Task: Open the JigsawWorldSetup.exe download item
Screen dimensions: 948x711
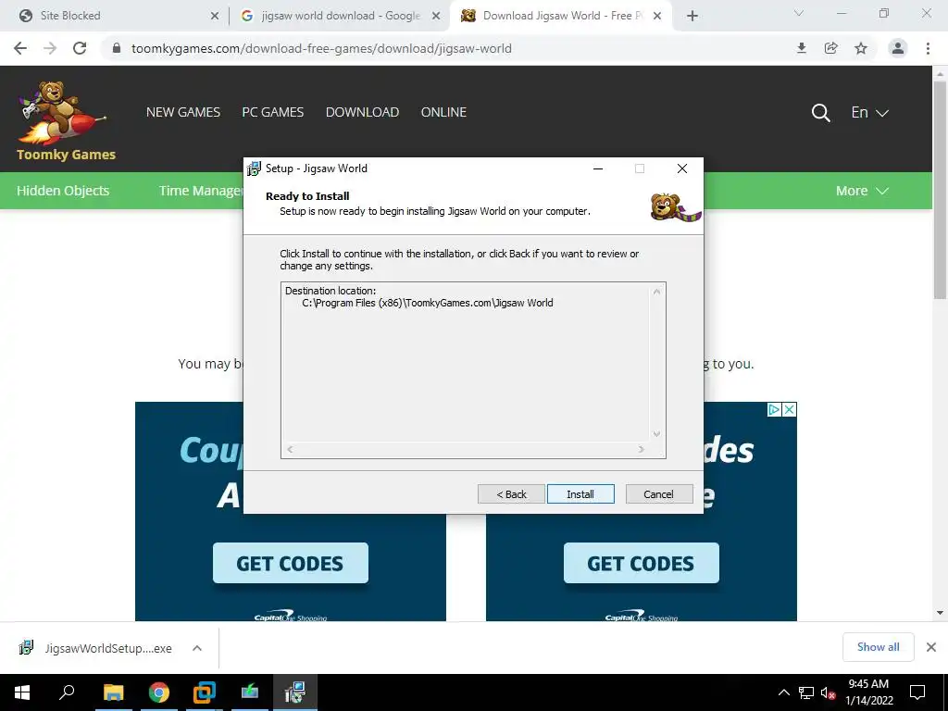Action: [x=96, y=648]
